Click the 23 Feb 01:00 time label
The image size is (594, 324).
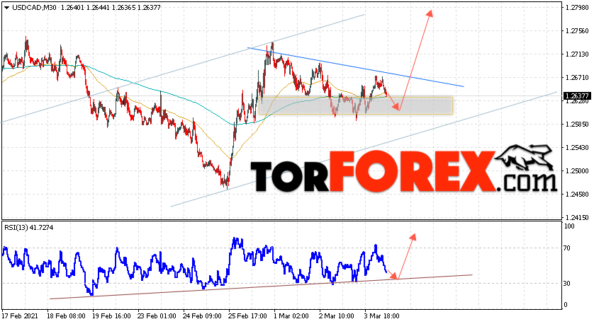tap(157, 316)
